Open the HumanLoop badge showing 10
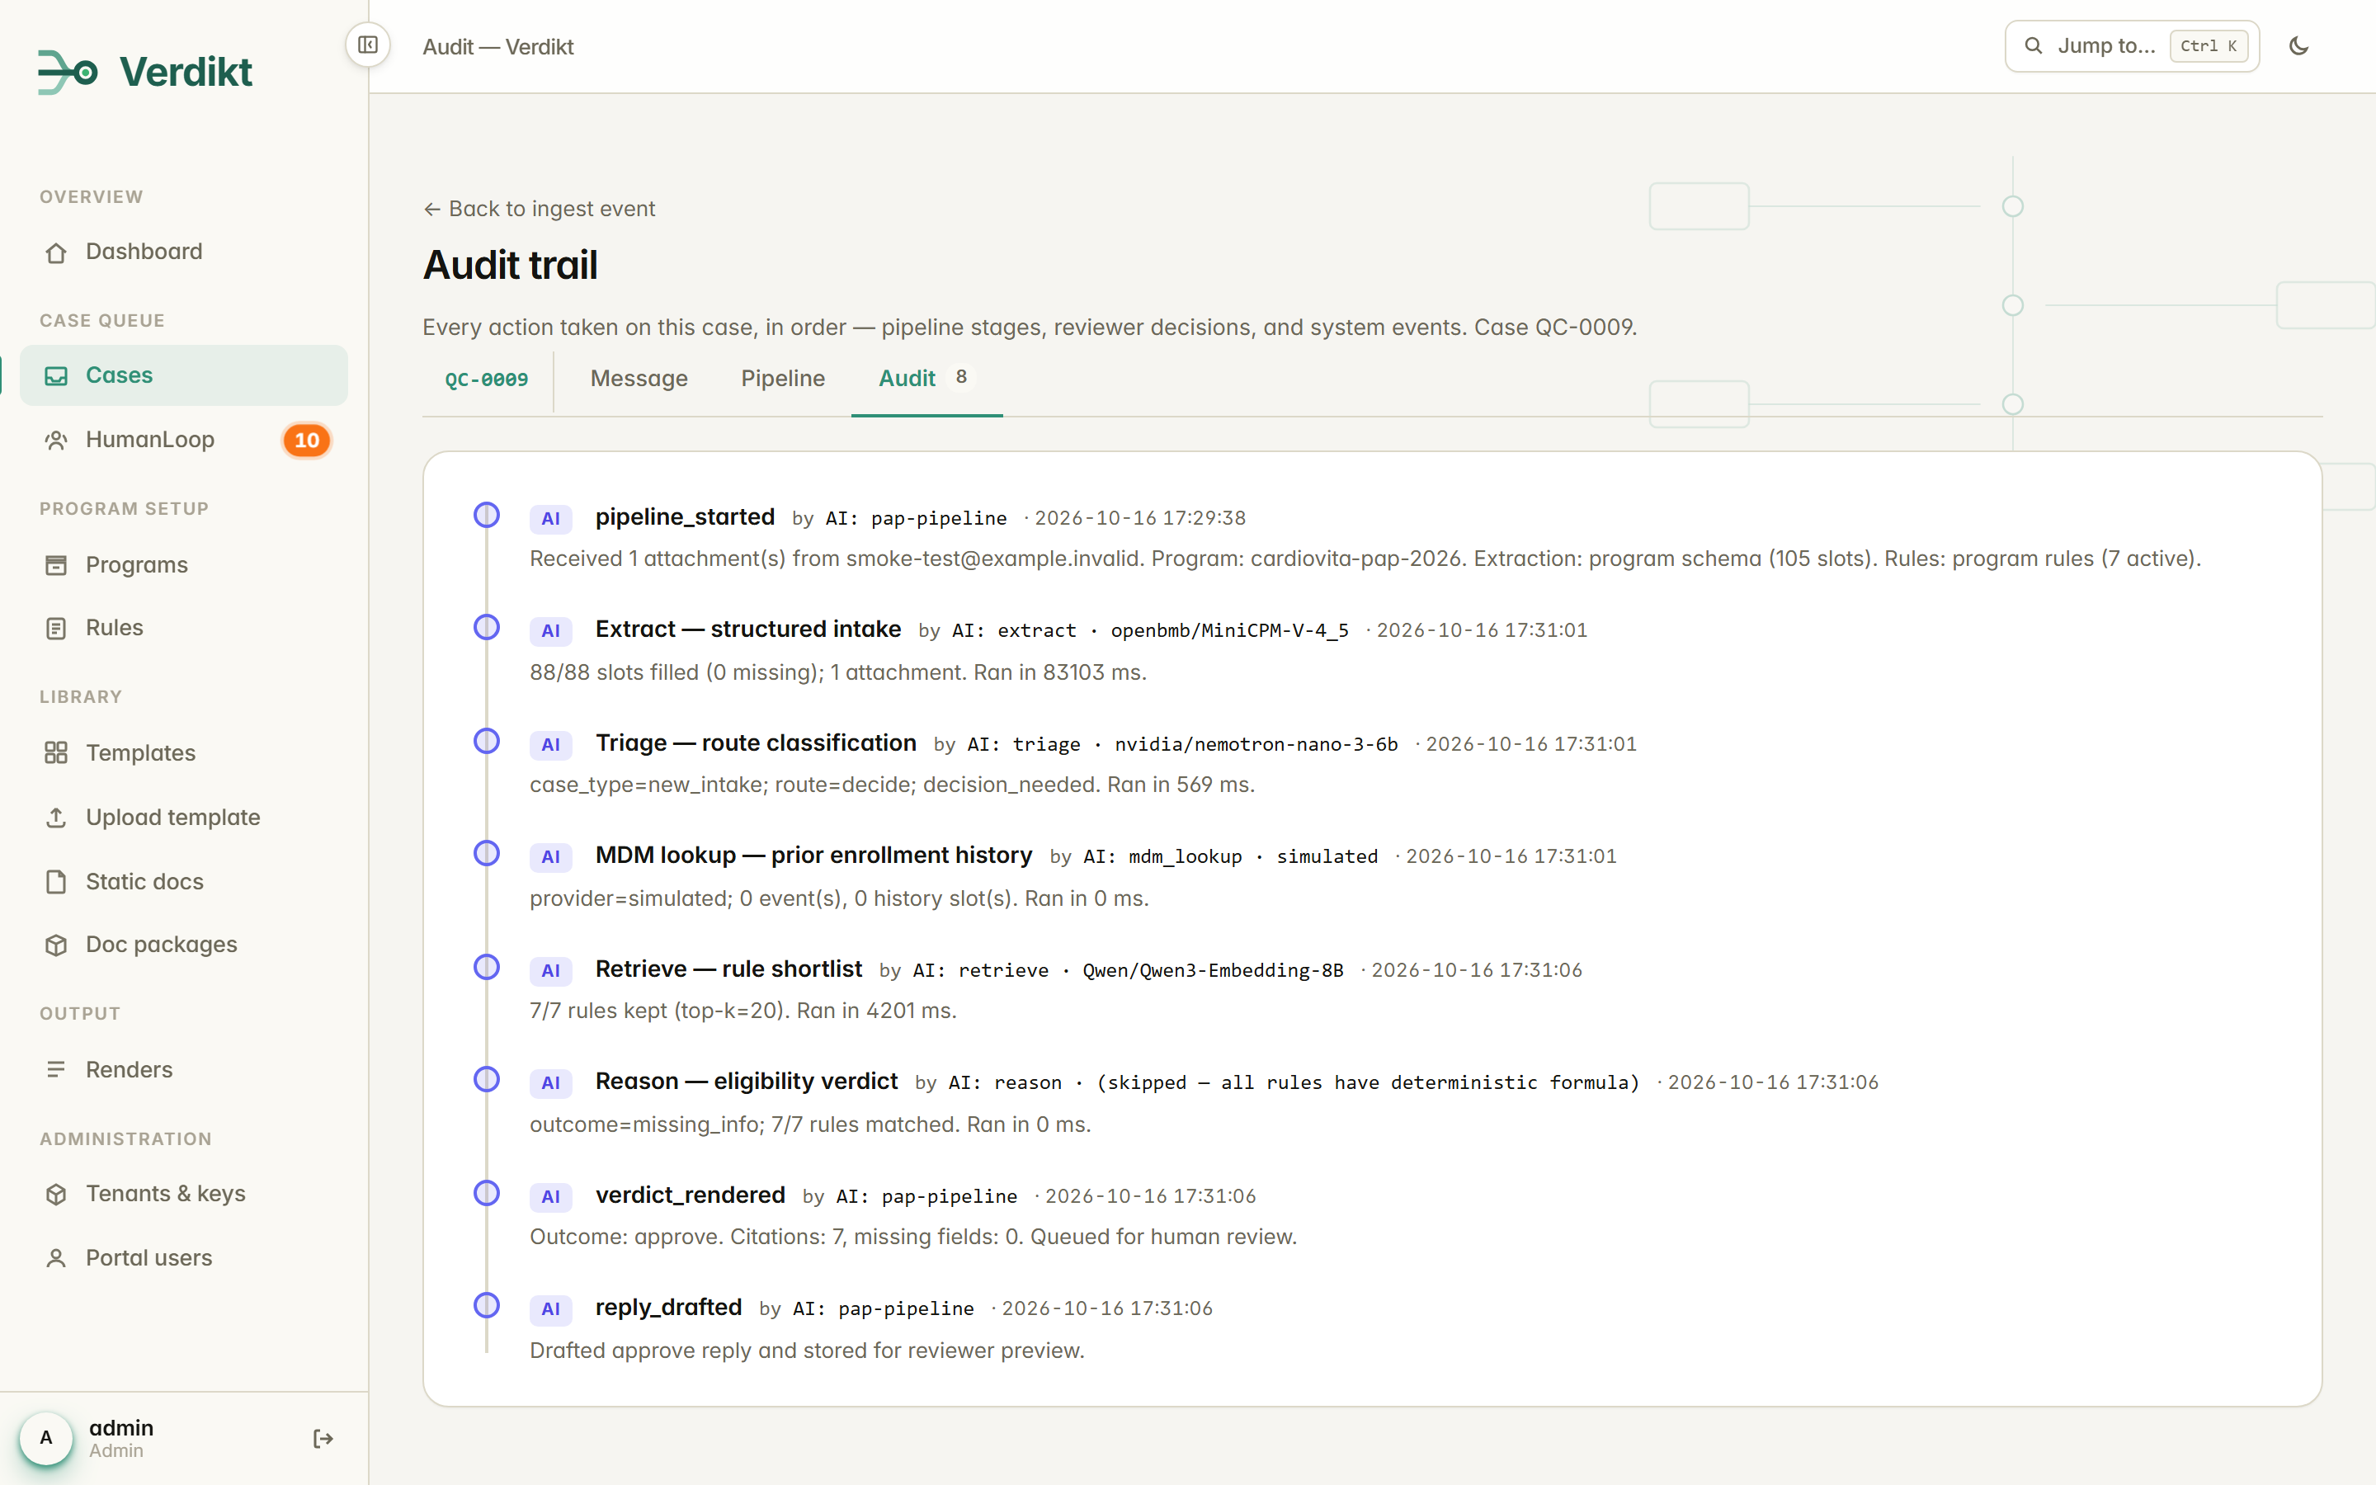Screen dimensions: 2376x1485 (306, 440)
